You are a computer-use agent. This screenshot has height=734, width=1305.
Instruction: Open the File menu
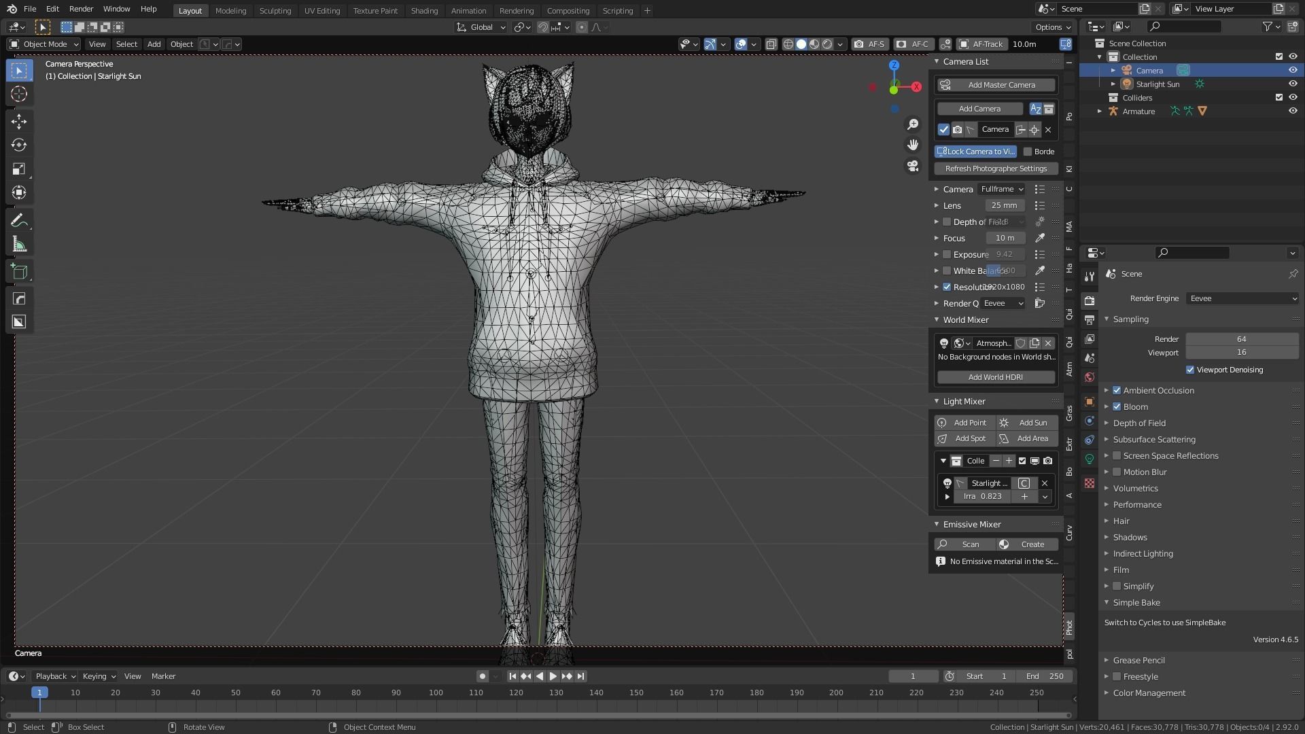pyautogui.click(x=30, y=9)
